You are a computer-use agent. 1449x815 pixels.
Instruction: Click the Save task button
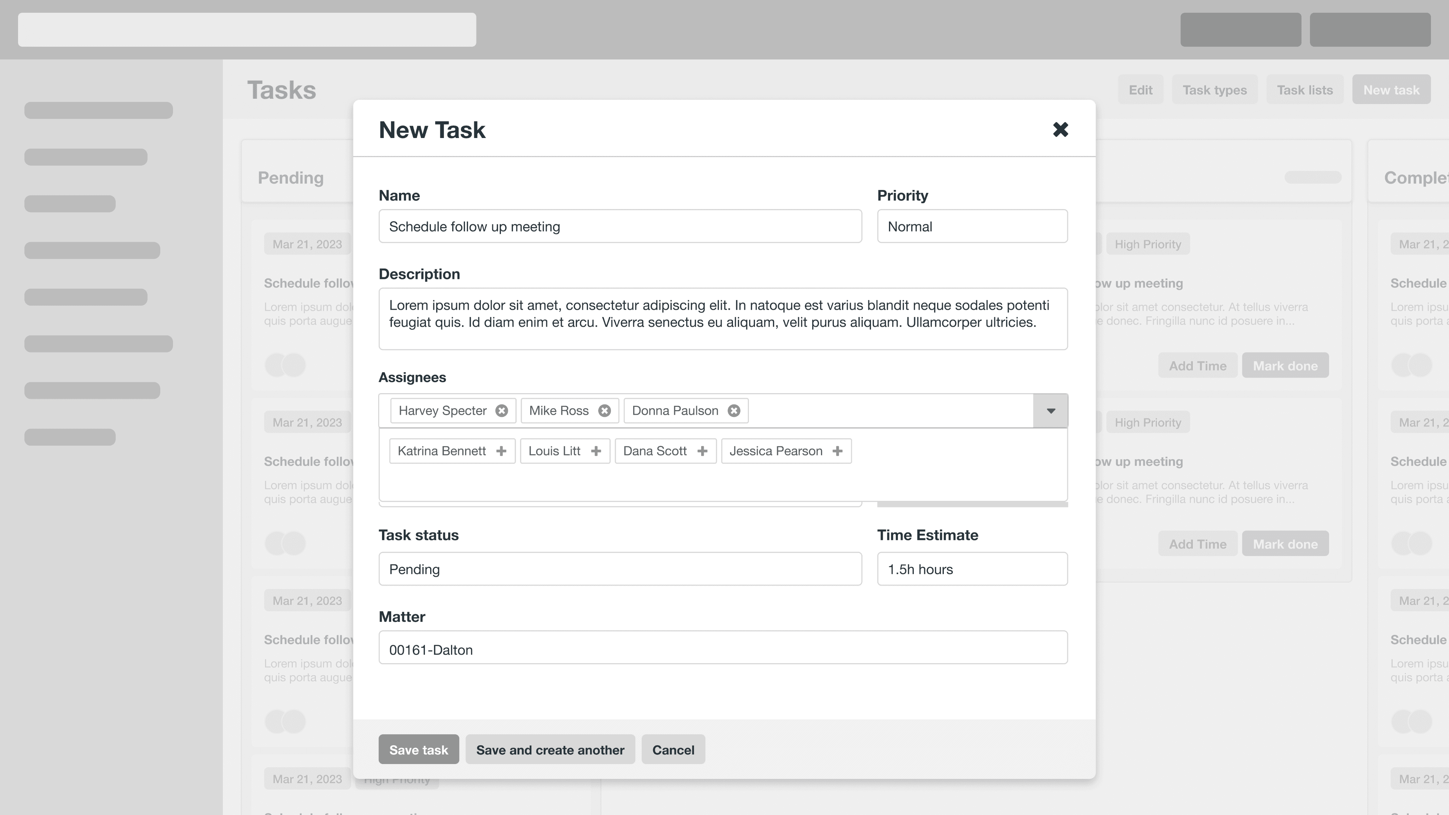coord(418,750)
